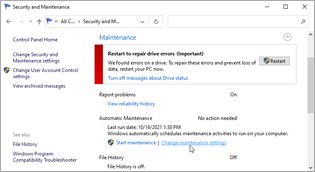Minimize the Security and Maintenance window
315x172 pixels.
click(x=267, y=7)
